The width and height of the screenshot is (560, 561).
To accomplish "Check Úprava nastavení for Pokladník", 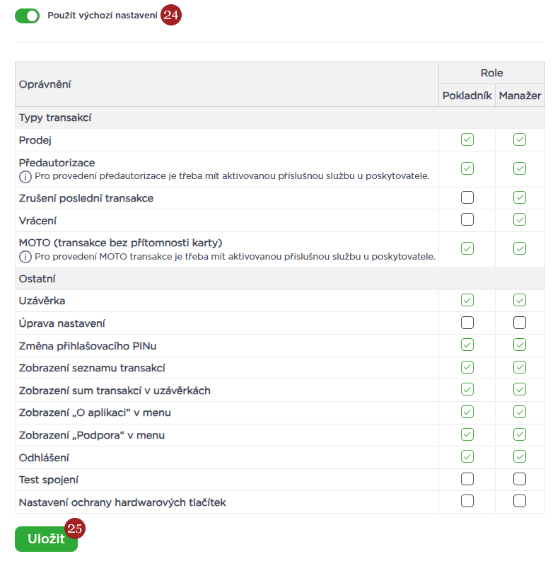I will [467, 323].
